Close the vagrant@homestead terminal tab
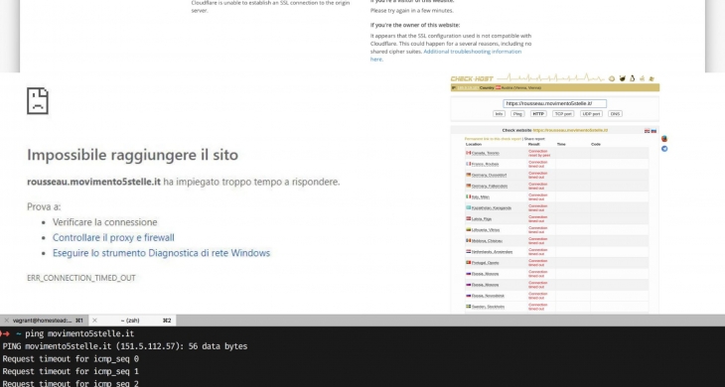This screenshot has height=387, width=725. click(x=7, y=321)
